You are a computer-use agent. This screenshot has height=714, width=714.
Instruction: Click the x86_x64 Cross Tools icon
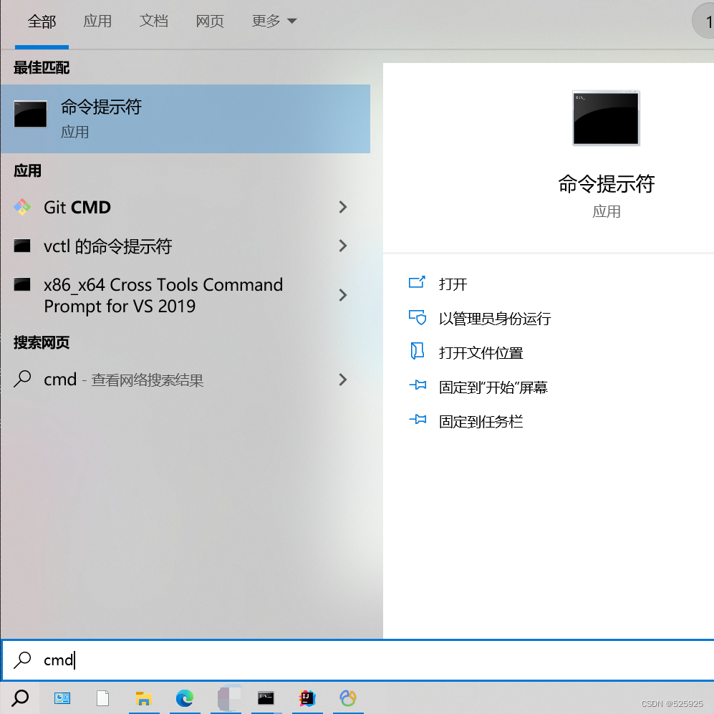[22, 284]
